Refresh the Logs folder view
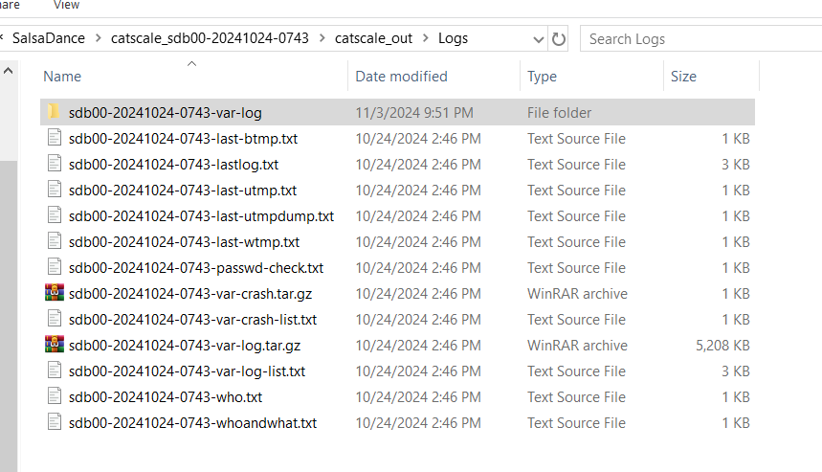Viewport: 822px width, 472px height. (560, 39)
